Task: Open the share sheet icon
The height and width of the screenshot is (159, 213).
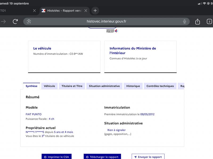Action: [198, 21]
